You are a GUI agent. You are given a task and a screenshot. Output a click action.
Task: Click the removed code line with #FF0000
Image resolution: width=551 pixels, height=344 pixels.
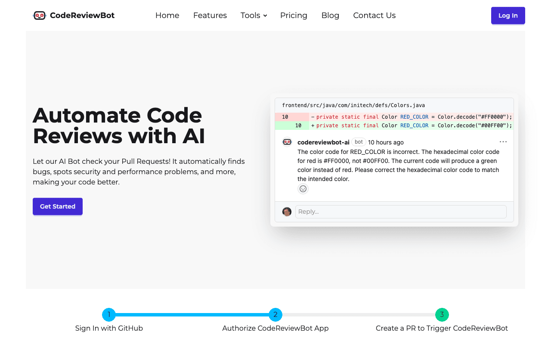point(394,117)
